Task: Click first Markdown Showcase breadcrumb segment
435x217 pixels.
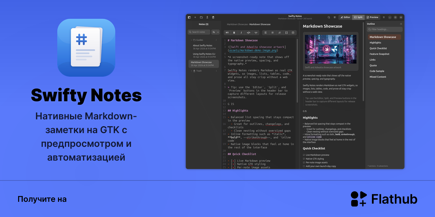Action: pos(237,24)
